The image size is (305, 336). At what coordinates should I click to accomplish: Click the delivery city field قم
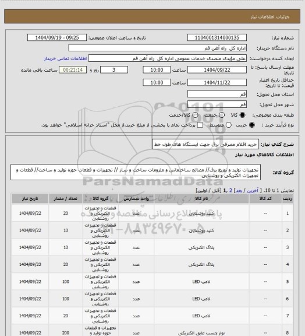click(217, 104)
